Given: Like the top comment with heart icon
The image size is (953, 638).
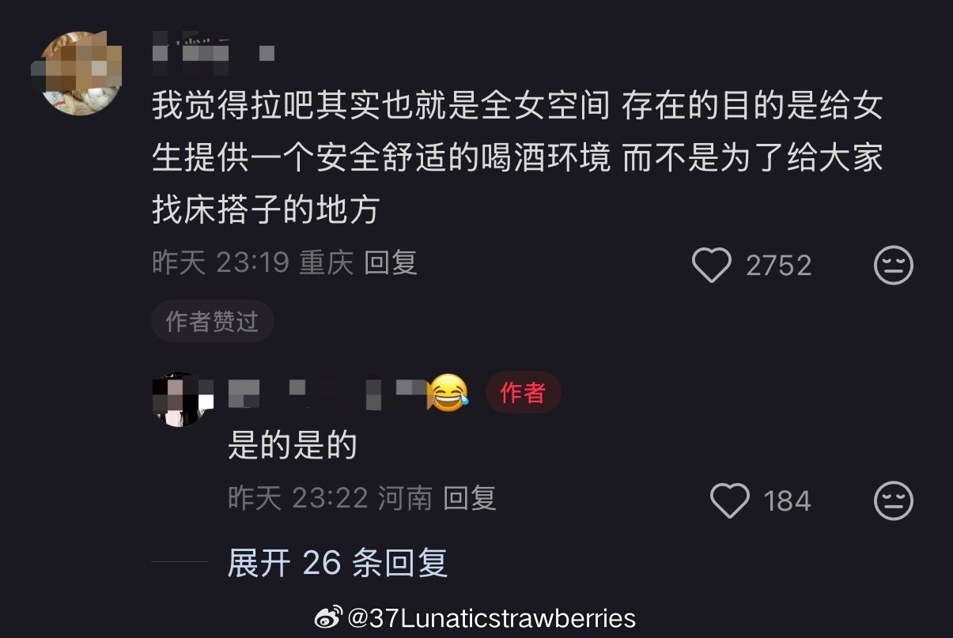Looking at the screenshot, I should [711, 265].
